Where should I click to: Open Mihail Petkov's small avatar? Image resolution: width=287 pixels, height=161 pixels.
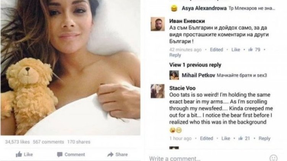pos(174,75)
